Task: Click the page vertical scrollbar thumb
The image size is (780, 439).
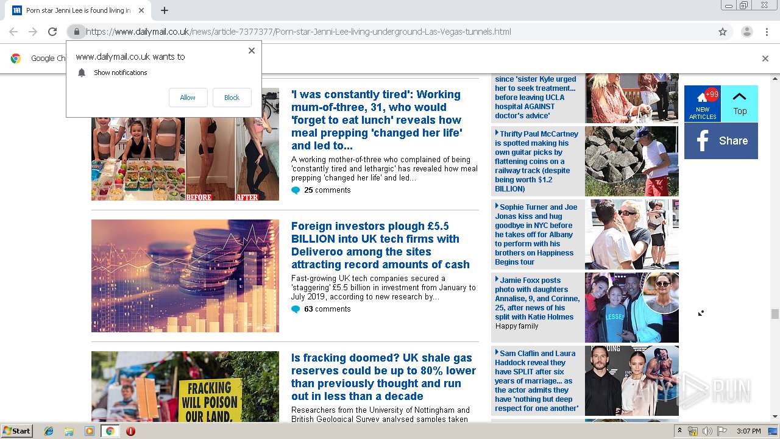Action: point(775,314)
